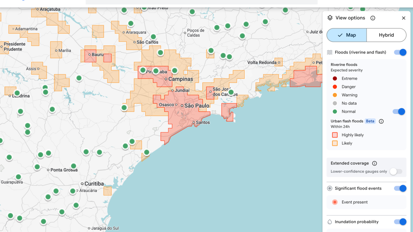Toggle off Significant flood events layer
The image size is (413, 232).
tap(400, 188)
